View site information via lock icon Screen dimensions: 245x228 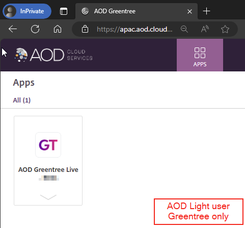85,29
